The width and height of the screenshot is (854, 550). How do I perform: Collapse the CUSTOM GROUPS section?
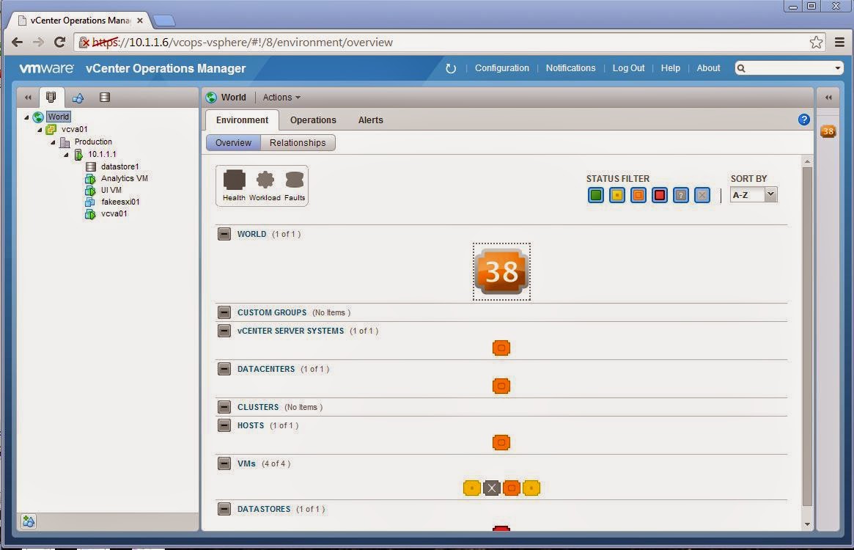tap(224, 312)
